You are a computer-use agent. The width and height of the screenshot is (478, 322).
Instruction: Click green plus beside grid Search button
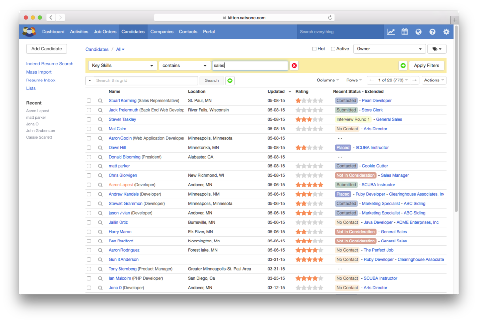230,80
